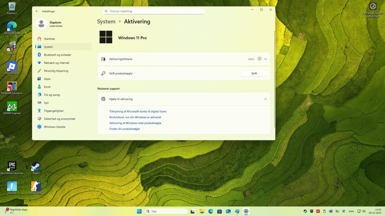Click the Windows Start button on taskbar
Screen dimensions: 385x216
click(139, 211)
